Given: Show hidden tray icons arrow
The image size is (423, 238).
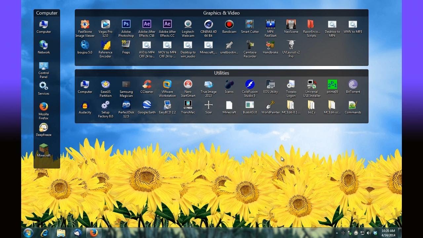Looking at the screenshot, I should (337, 233).
